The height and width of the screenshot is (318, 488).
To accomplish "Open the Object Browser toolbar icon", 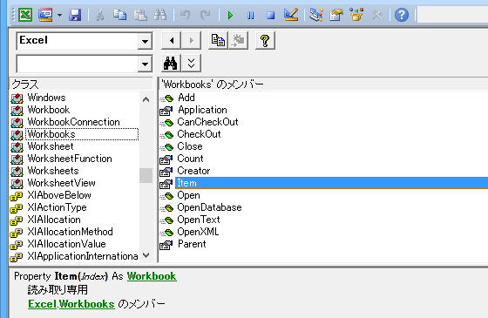I will [356, 15].
